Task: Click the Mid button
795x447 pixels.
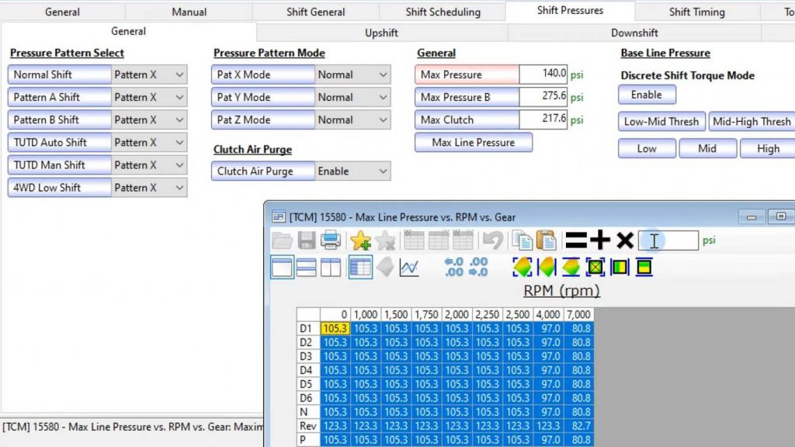Action: [x=707, y=148]
